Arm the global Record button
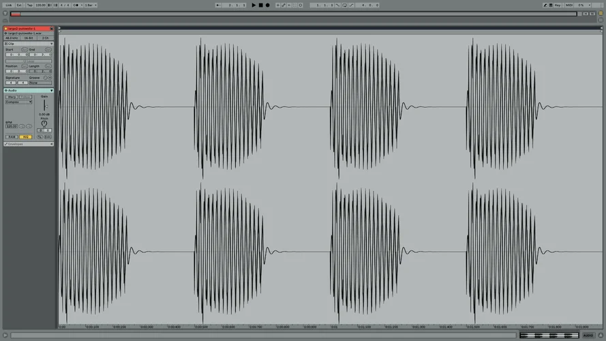606x341 pixels. tap(267, 5)
